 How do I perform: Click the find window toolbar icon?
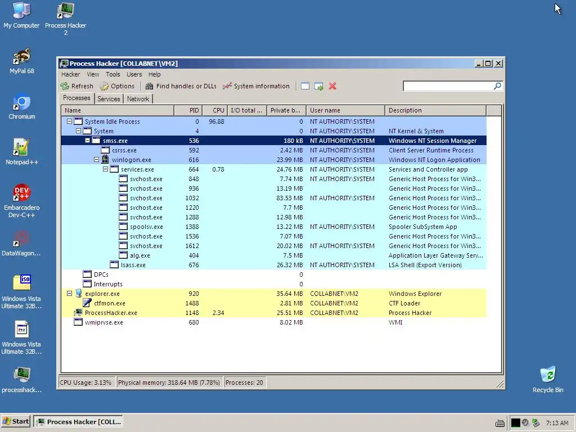click(x=305, y=86)
